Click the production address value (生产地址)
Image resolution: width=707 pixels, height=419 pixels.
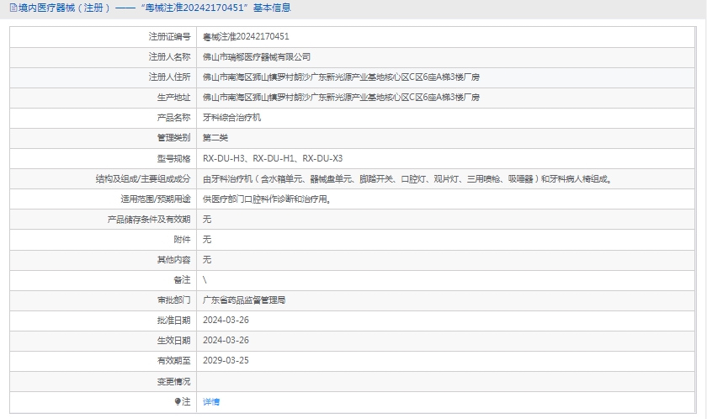point(341,98)
